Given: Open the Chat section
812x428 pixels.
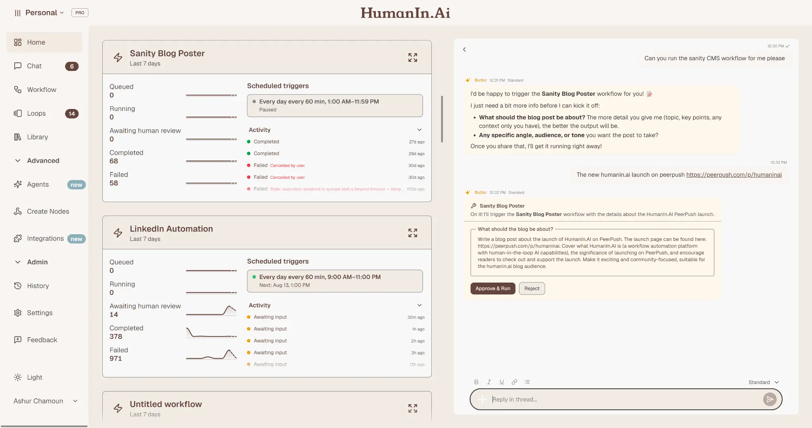Looking at the screenshot, I should [x=44, y=66].
